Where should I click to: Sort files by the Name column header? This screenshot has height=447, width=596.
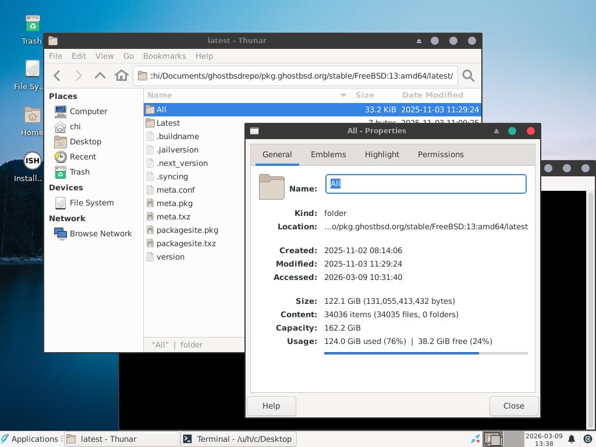pyautogui.click(x=244, y=95)
